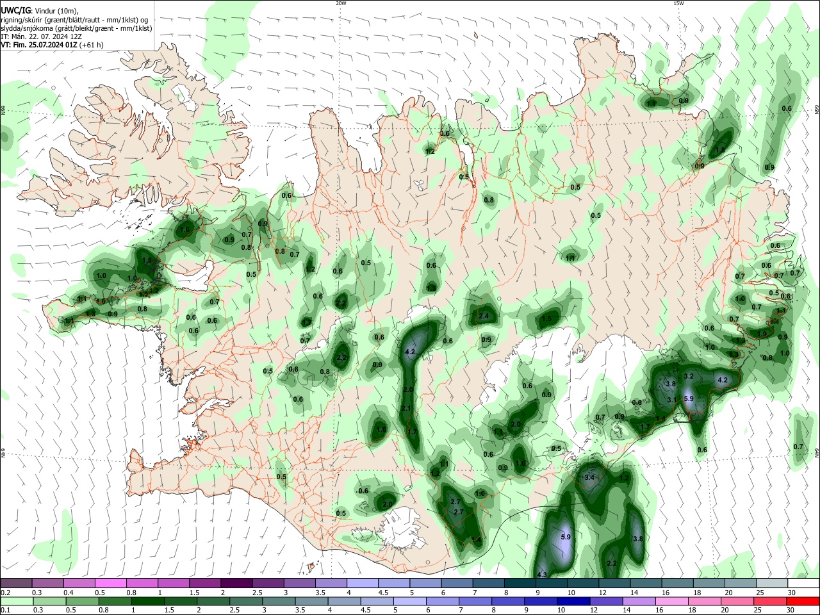Viewport: 820px width, 615px height.
Task: Click the '20W' longitude label
Action: pyautogui.click(x=341, y=3)
